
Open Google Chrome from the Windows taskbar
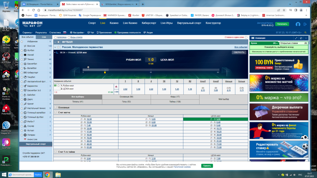(x=47, y=175)
